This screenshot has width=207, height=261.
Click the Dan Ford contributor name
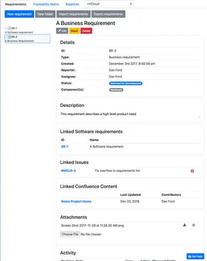168,202
